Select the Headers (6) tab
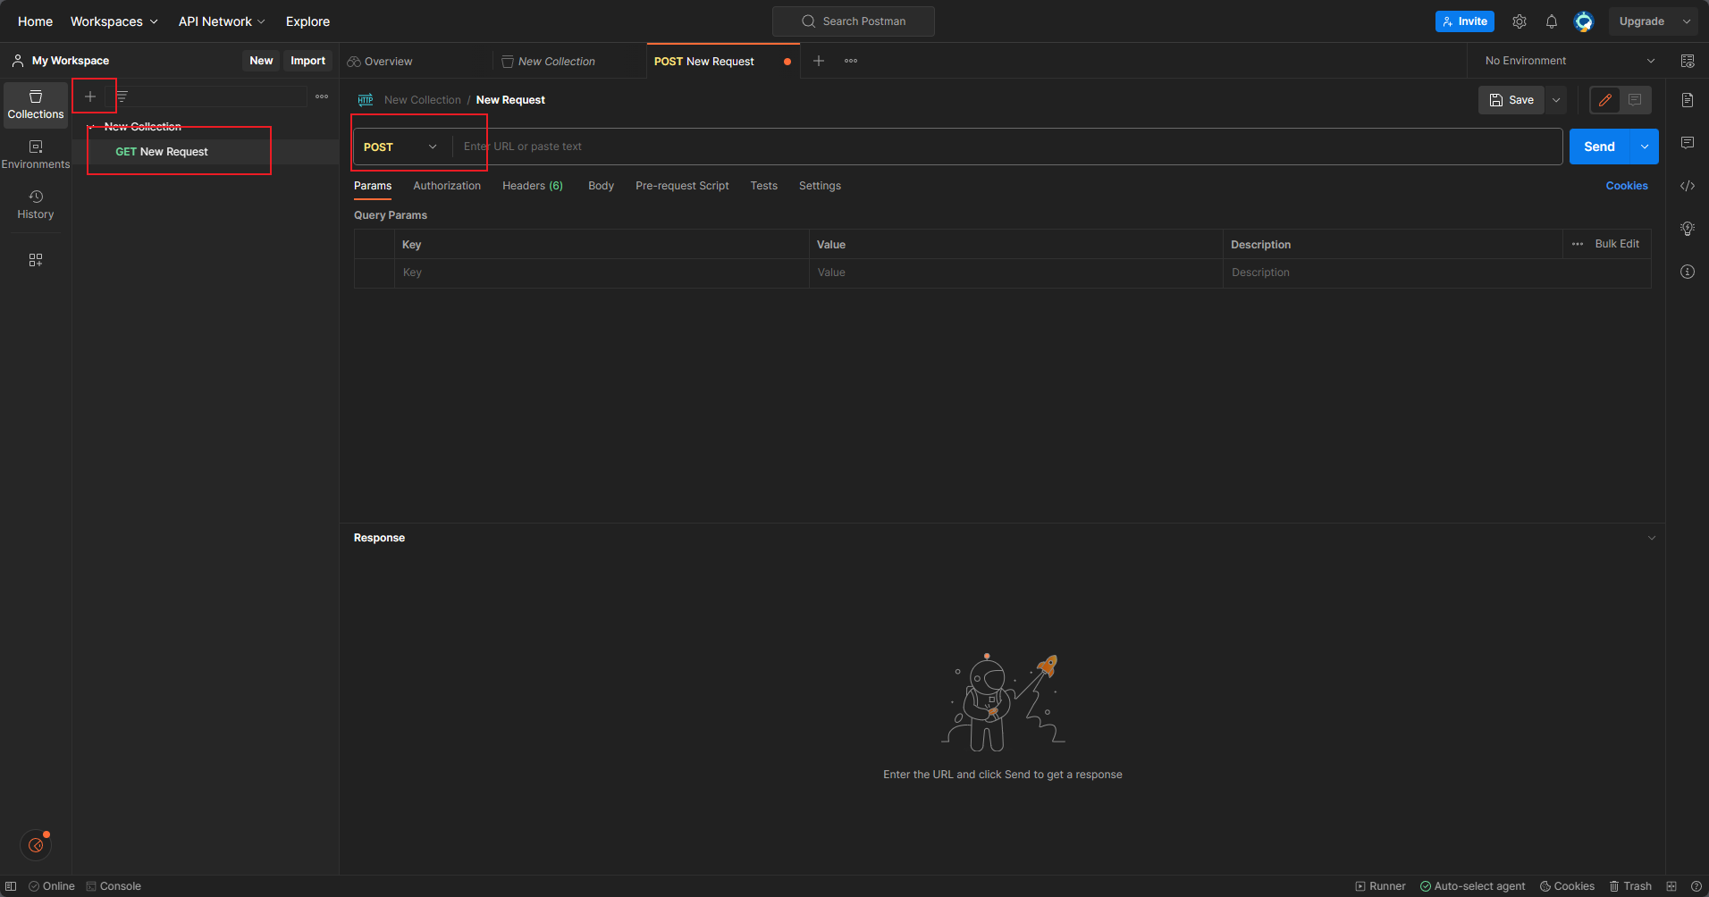 (533, 186)
